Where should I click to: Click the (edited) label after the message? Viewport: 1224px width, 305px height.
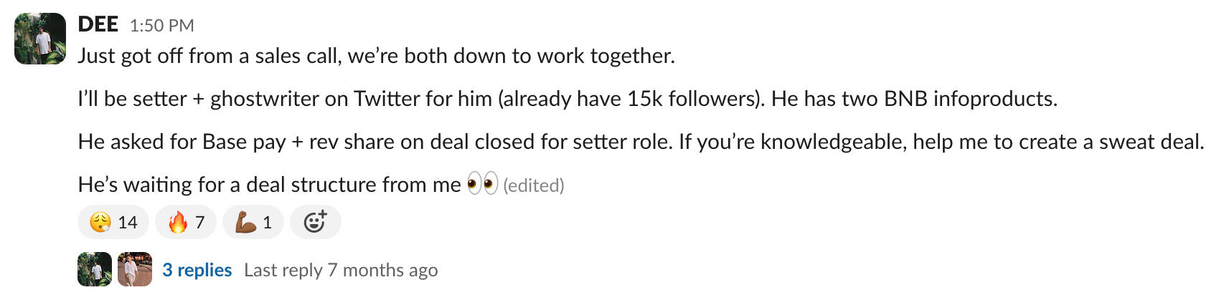click(x=534, y=185)
